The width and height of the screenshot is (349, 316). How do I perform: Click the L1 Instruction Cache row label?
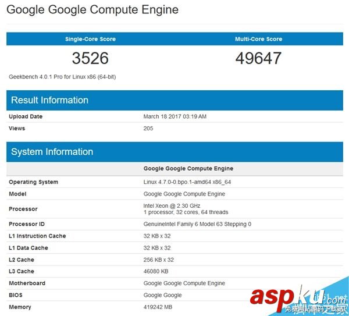point(37,236)
